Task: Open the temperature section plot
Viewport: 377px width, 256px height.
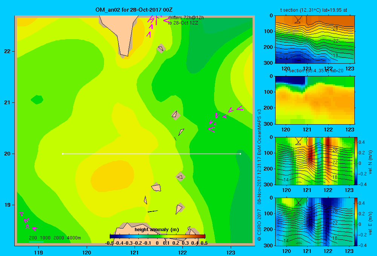Action: [315, 40]
